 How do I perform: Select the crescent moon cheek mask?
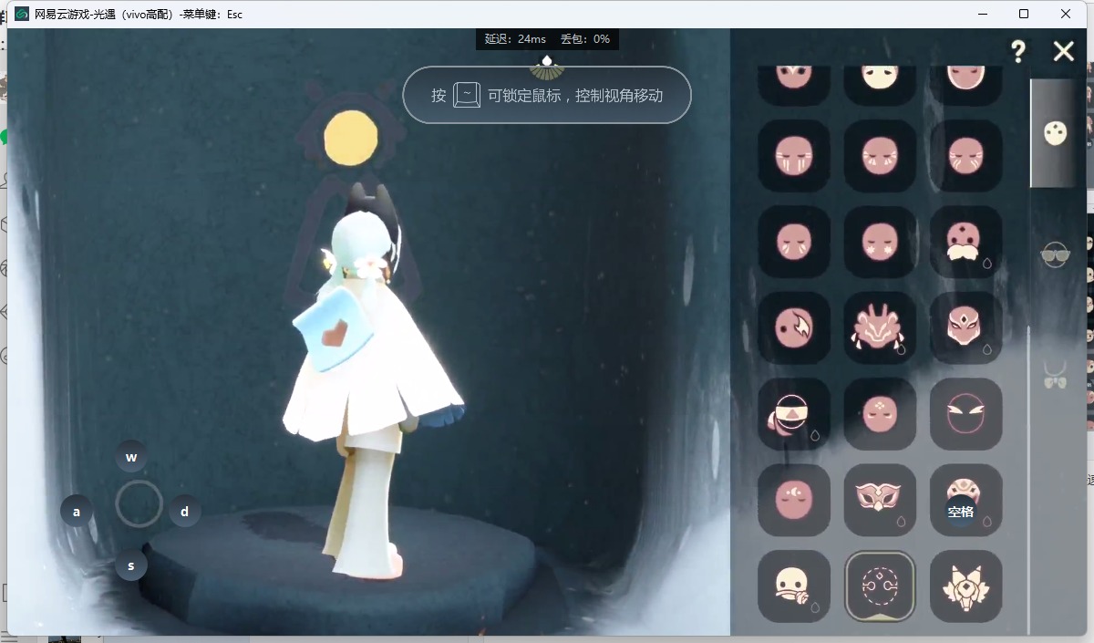(794, 500)
